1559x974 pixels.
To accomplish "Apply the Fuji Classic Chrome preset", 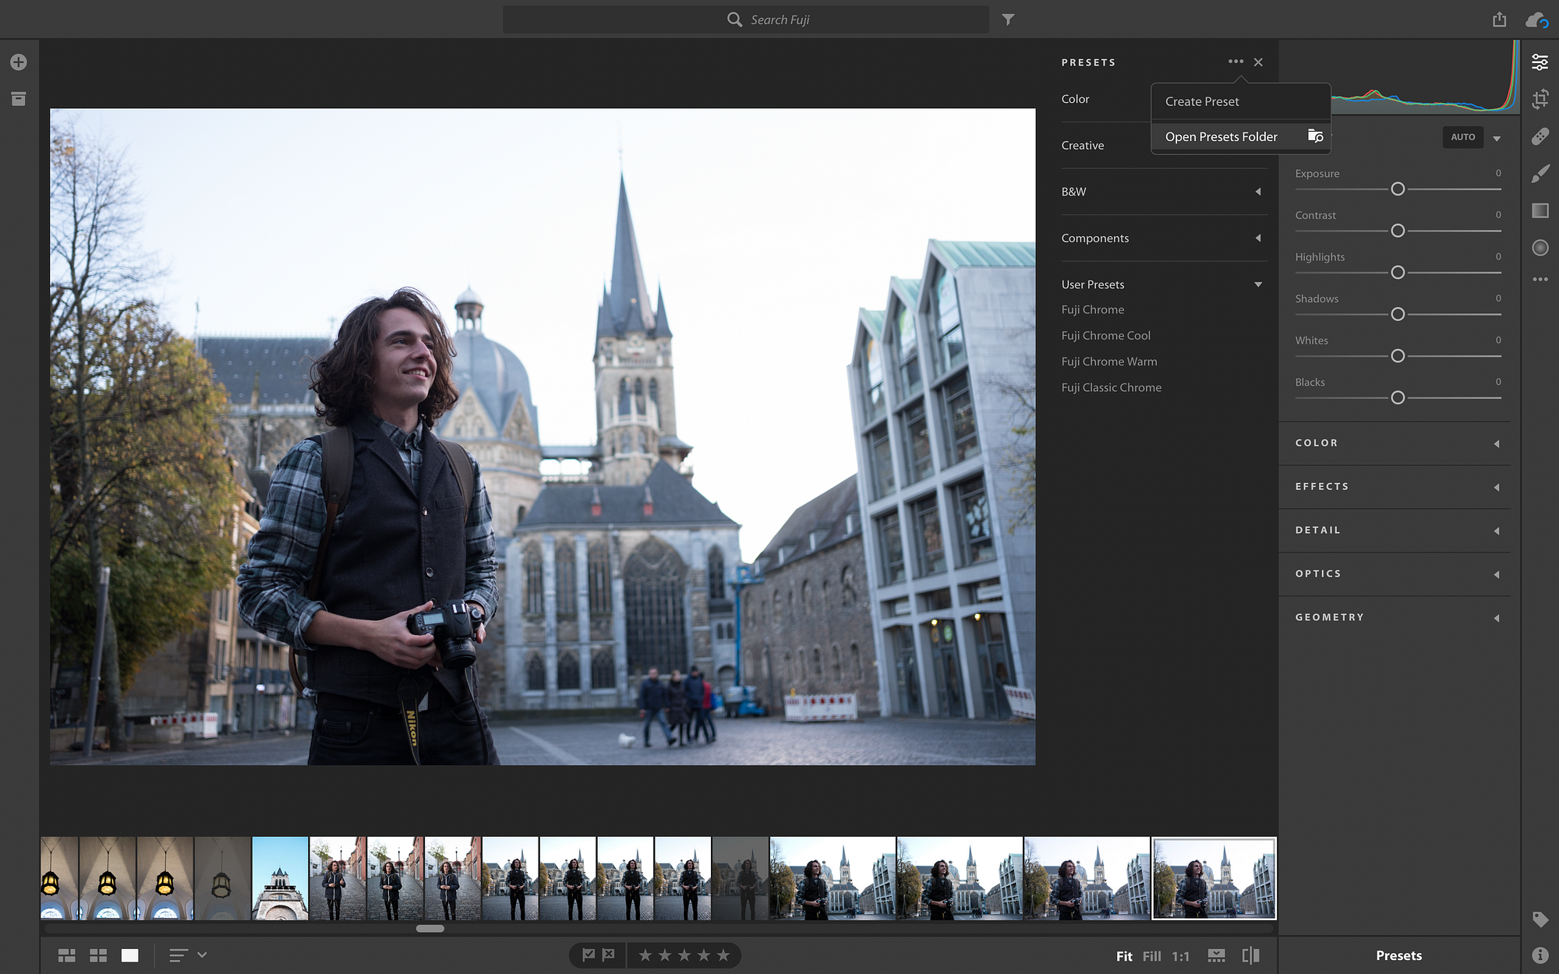I will tap(1112, 387).
